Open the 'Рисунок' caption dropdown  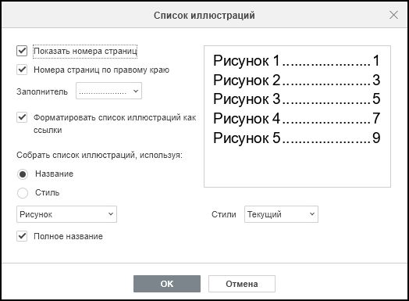pos(67,214)
